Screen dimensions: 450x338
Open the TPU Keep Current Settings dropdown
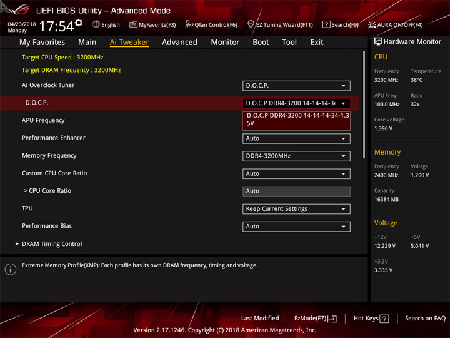296,209
